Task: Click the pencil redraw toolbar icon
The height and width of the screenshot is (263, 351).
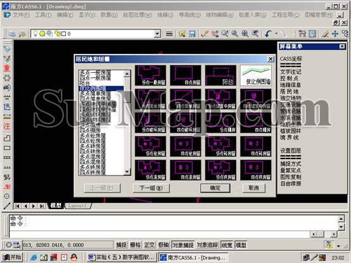Action: (x=205, y=34)
